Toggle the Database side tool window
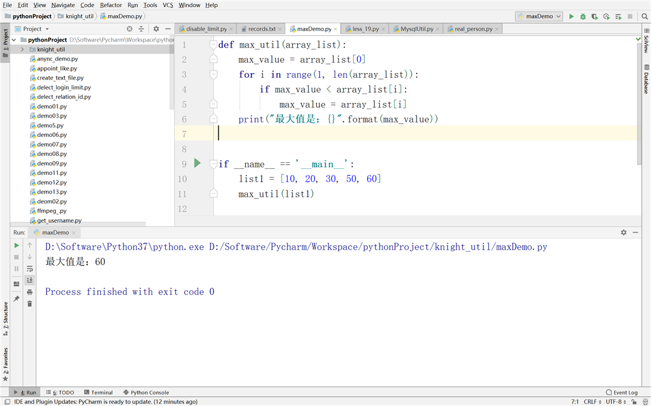 (646, 79)
